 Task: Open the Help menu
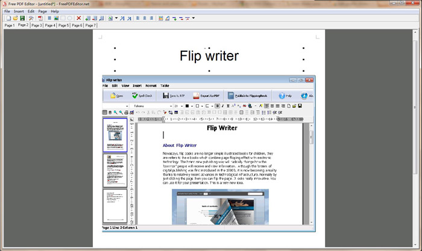click(x=55, y=11)
